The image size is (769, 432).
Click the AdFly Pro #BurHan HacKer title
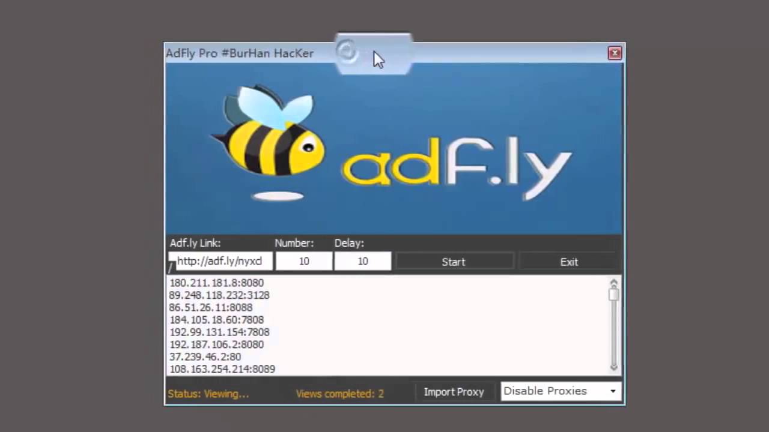(240, 53)
